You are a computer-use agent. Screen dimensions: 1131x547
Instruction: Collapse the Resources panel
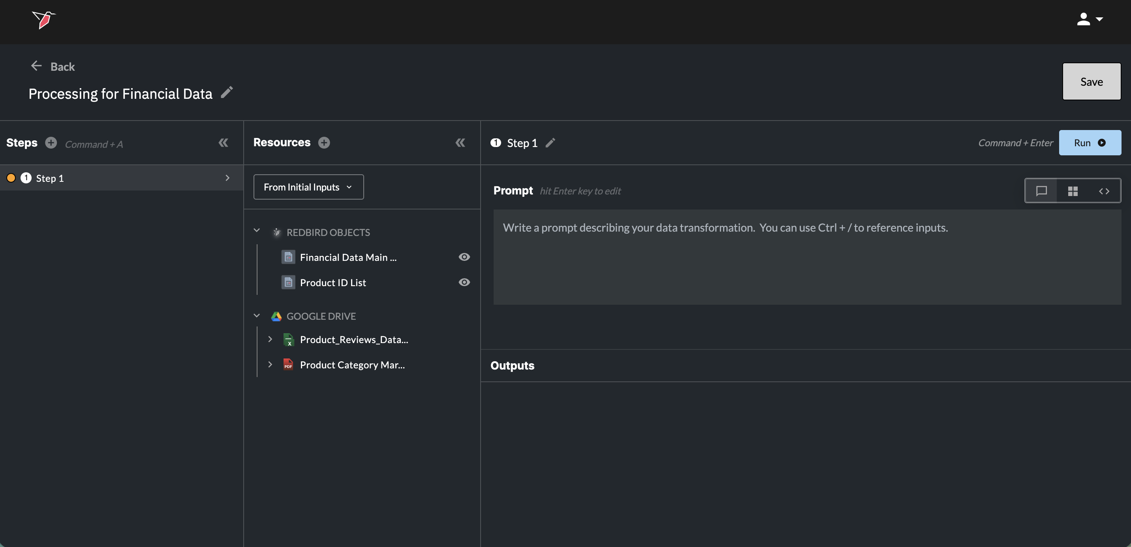[x=460, y=143]
